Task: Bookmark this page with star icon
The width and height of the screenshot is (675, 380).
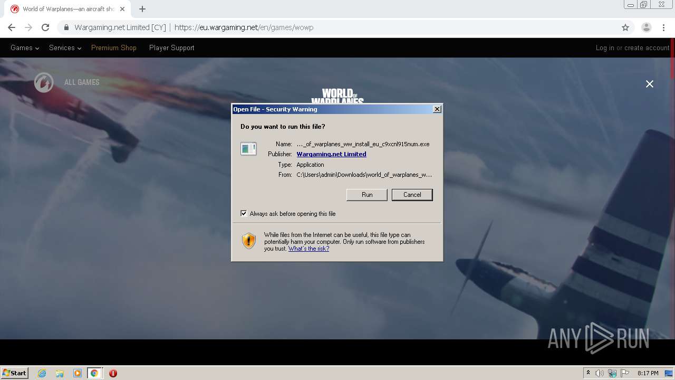Action: coord(625,27)
